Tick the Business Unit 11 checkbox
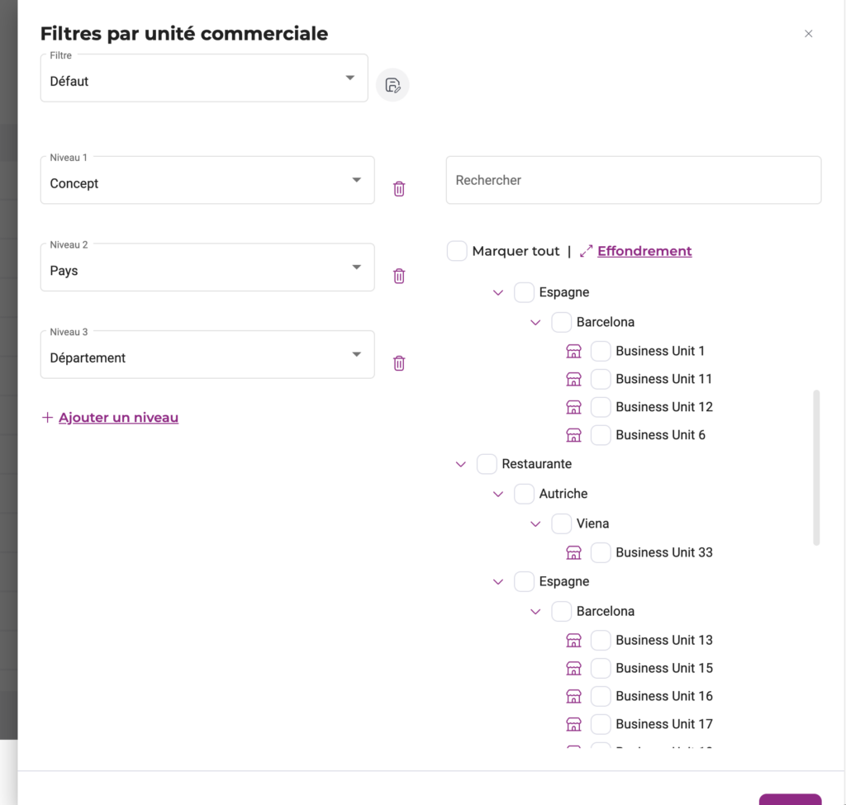 (x=601, y=379)
